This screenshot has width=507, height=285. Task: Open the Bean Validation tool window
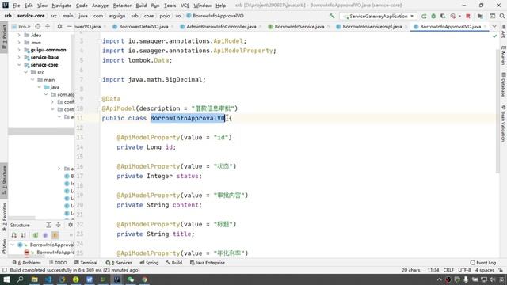click(x=503, y=123)
